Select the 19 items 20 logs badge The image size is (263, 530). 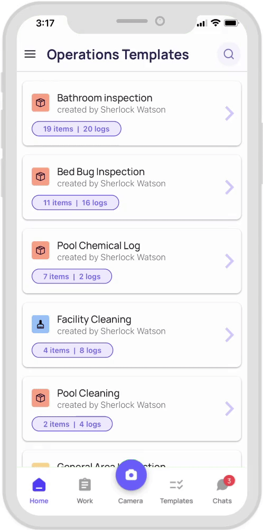coord(76,129)
